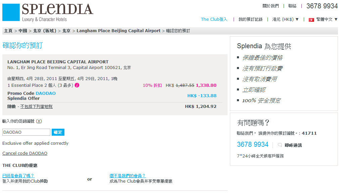Click 還不是我們的會員？ link

128,176
